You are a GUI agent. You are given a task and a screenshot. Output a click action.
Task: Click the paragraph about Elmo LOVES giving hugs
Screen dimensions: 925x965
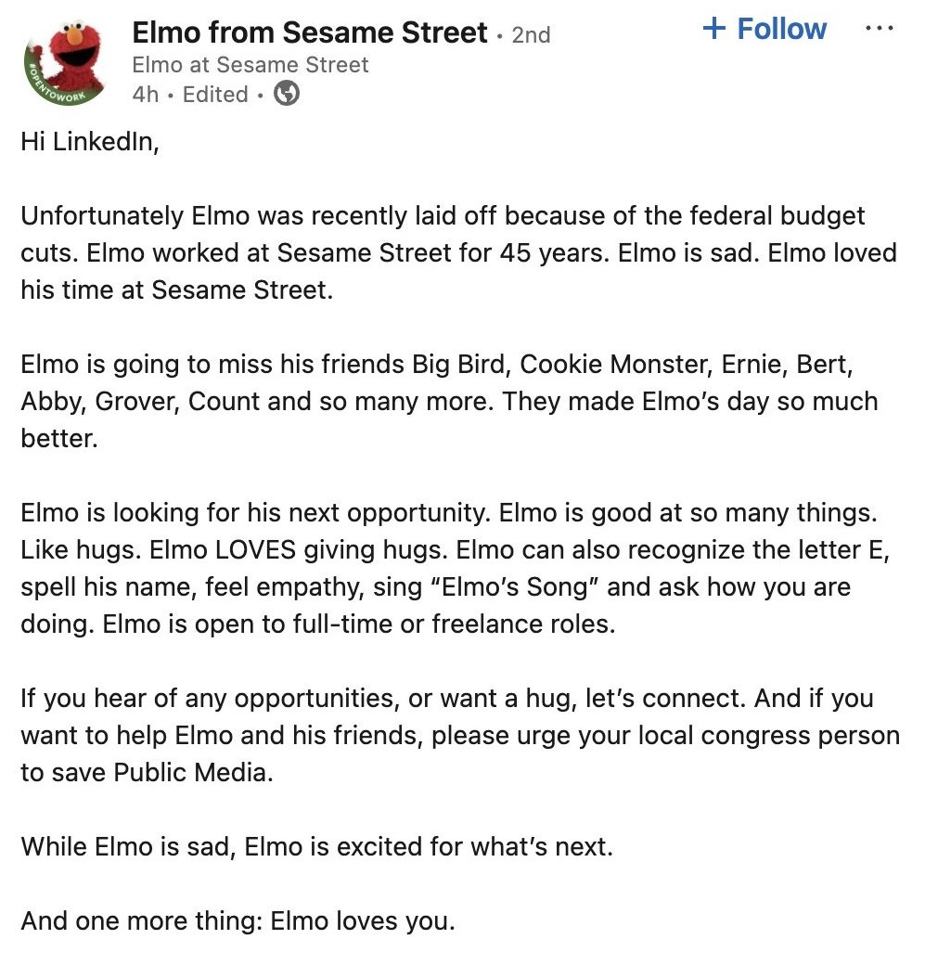pyautogui.click(x=456, y=568)
